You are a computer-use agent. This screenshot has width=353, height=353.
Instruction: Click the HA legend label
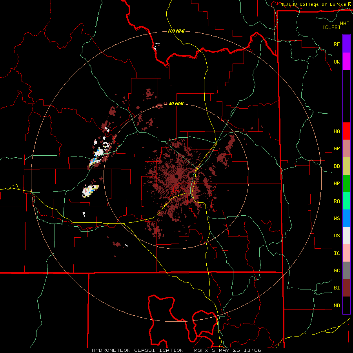click(x=337, y=131)
